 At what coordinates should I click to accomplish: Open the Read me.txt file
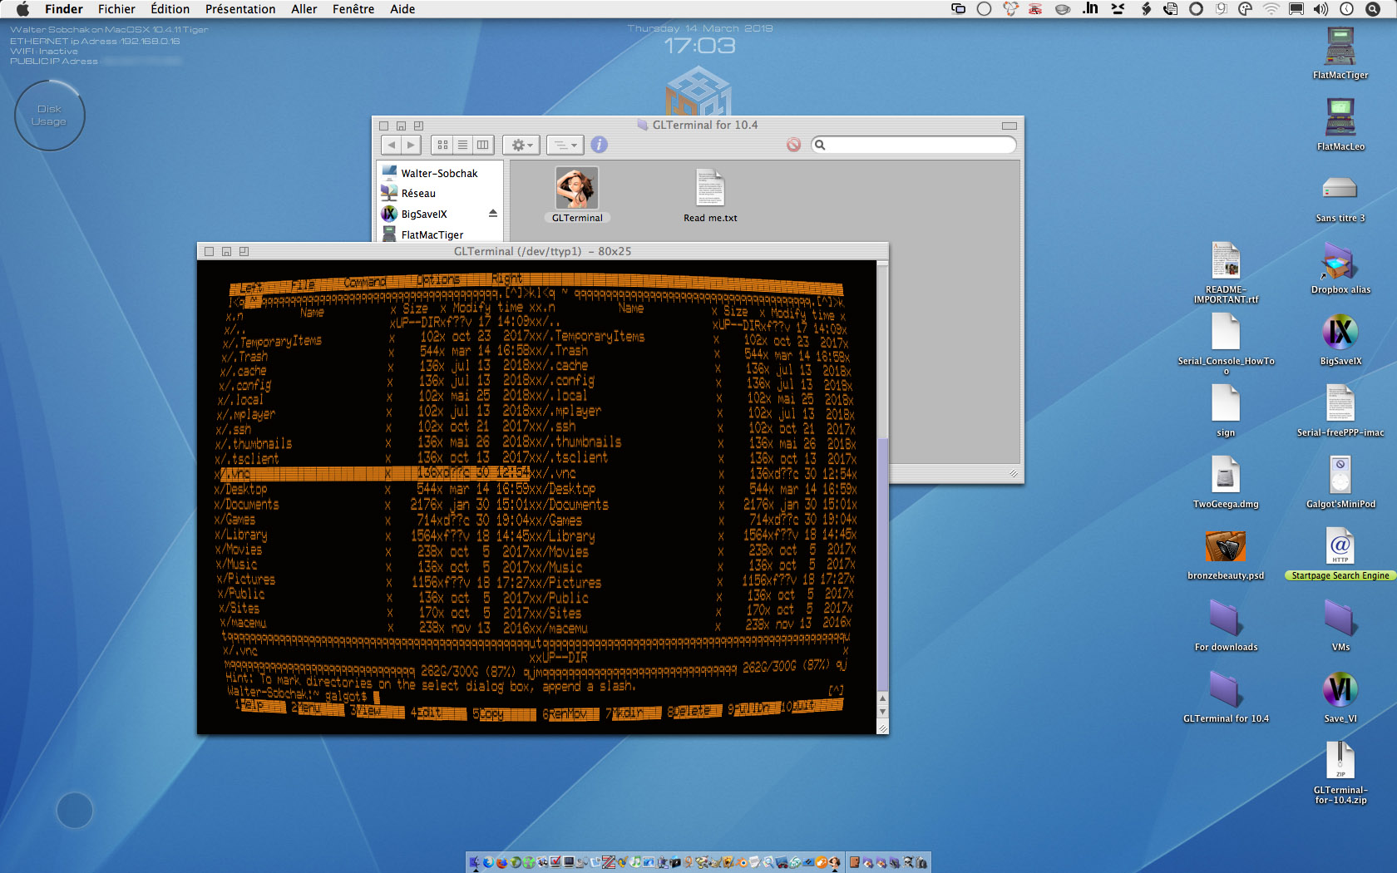click(x=709, y=189)
